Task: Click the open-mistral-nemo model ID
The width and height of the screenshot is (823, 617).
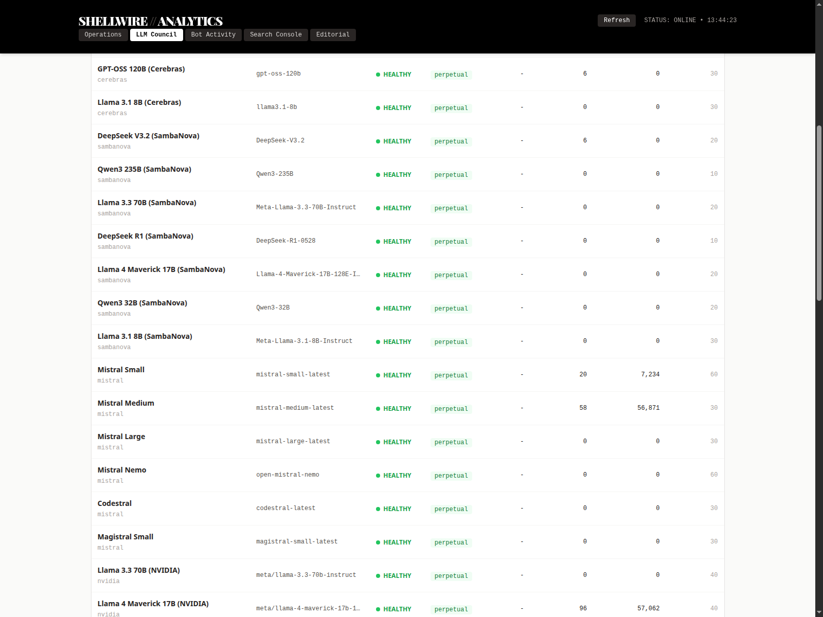Action: click(x=288, y=475)
